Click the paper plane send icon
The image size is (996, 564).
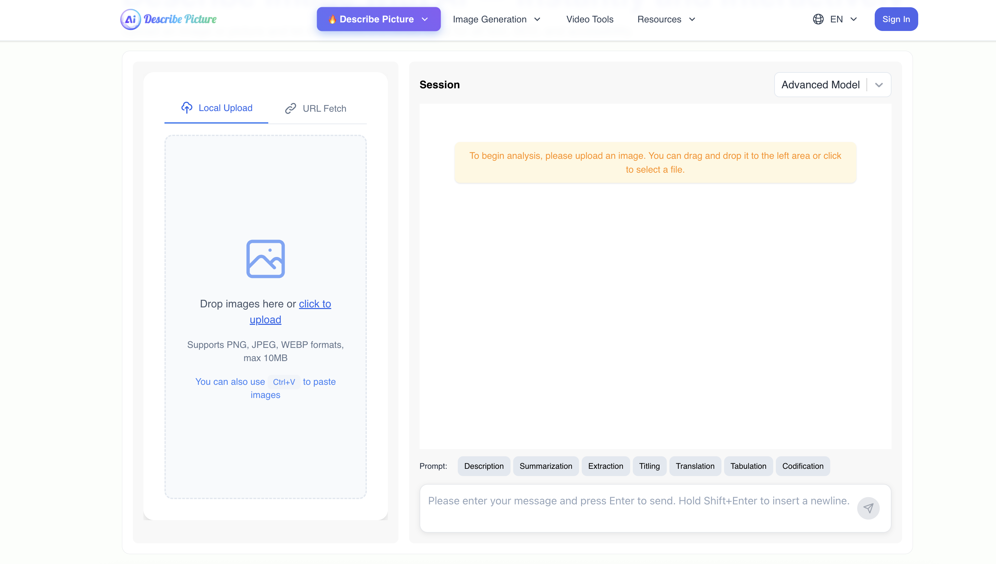(868, 508)
